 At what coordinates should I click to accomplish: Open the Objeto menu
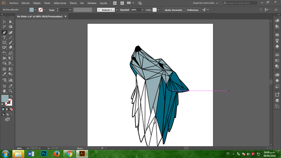[37, 3]
